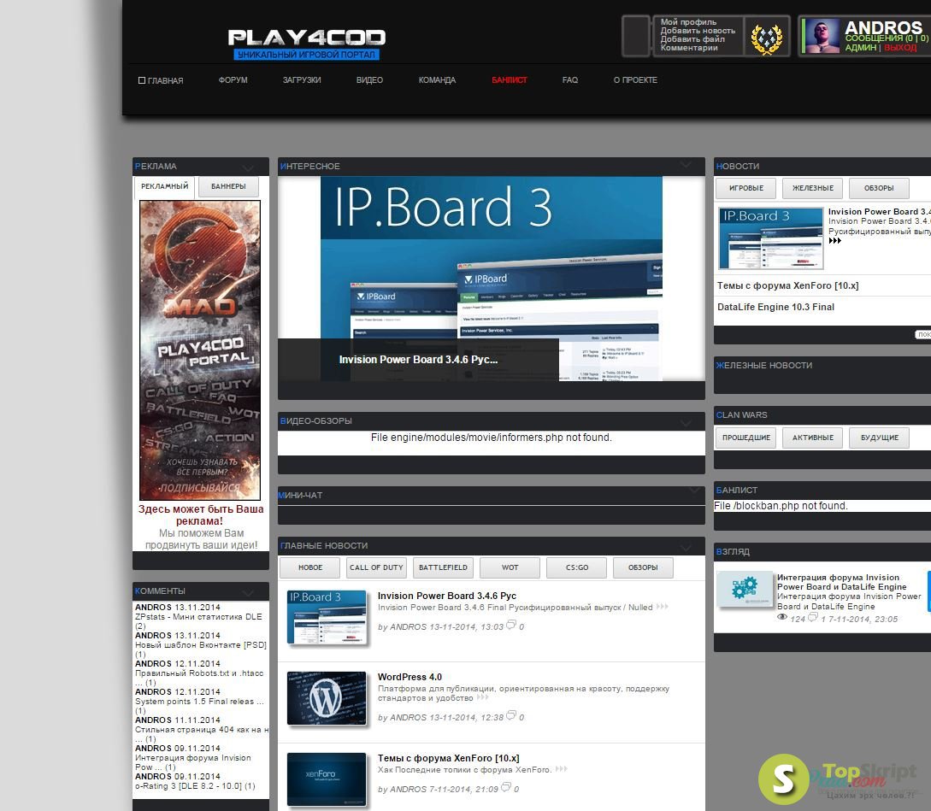Screen dimensions: 931x811
Task: Click the comment bubble icon on Invision Power Board post
Action: point(510,625)
